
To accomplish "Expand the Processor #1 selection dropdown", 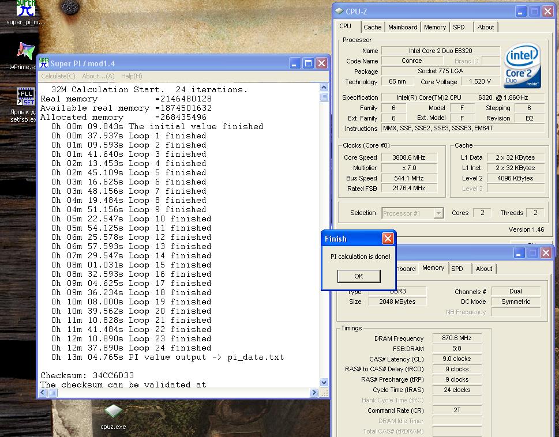I will (x=438, y=213).
